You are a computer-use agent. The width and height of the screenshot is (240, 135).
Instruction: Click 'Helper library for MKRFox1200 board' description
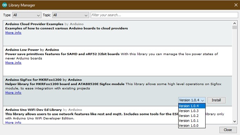click(65, 84)
